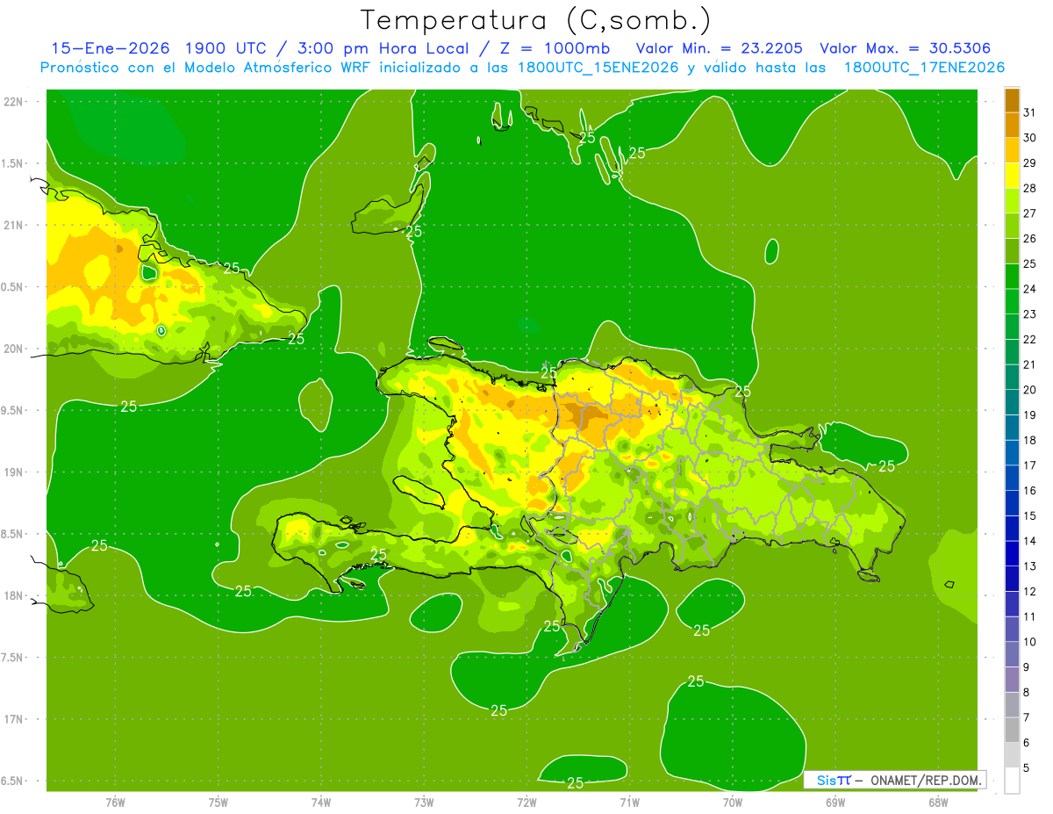The height and width of the screenshot is (814, 1053).
Task: Click the '71W' longitude axis label
Action: coord(629,802)
